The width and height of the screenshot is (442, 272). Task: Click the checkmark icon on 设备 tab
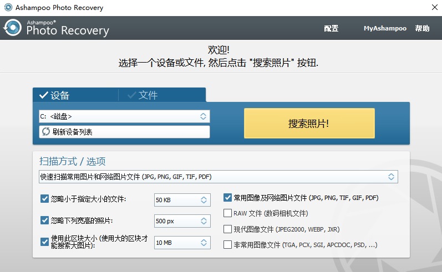44,95
